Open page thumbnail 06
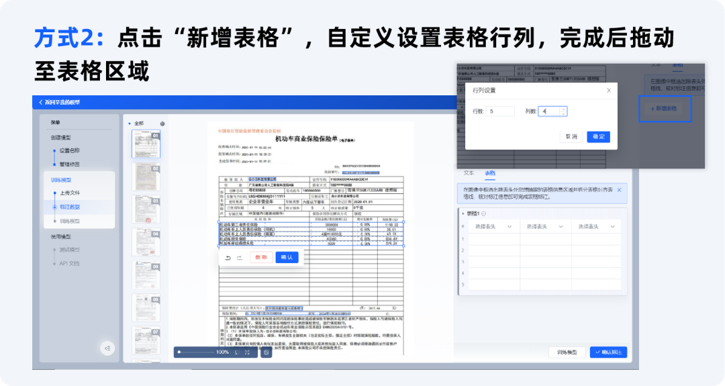The image size is (725, 386). 146,307
